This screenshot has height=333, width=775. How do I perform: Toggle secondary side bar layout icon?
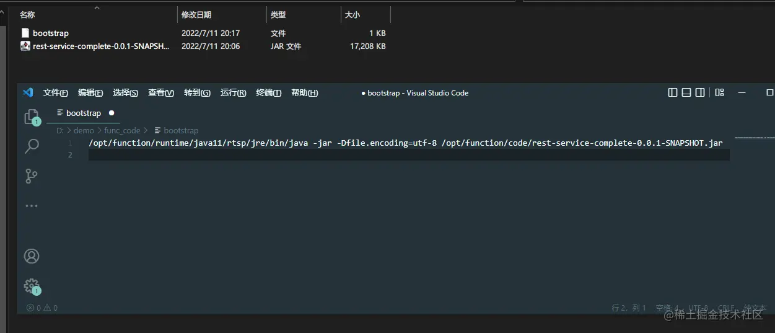point(700,92)
